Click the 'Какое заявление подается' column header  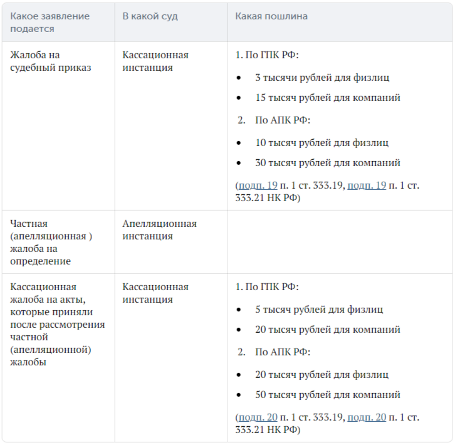pyautogui.click(x=50, y=23)
